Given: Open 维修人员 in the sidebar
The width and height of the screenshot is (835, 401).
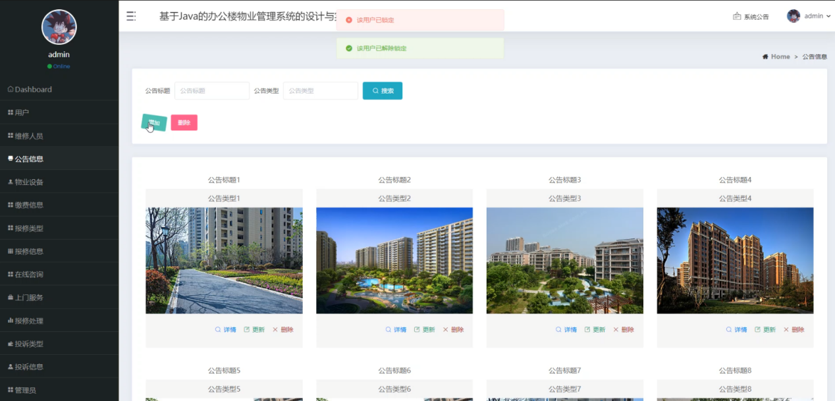Looking at the screenshot, I should (x=59, y=136).
